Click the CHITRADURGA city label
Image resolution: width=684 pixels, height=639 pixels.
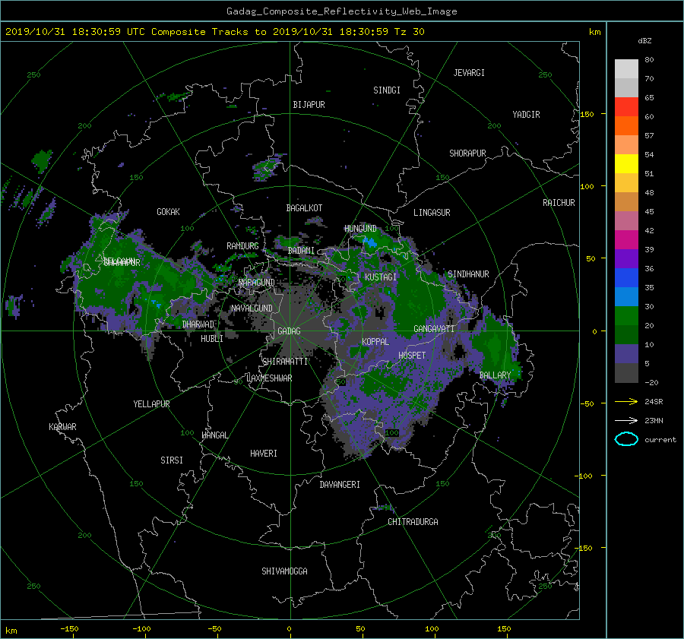(x=413, y=522)
